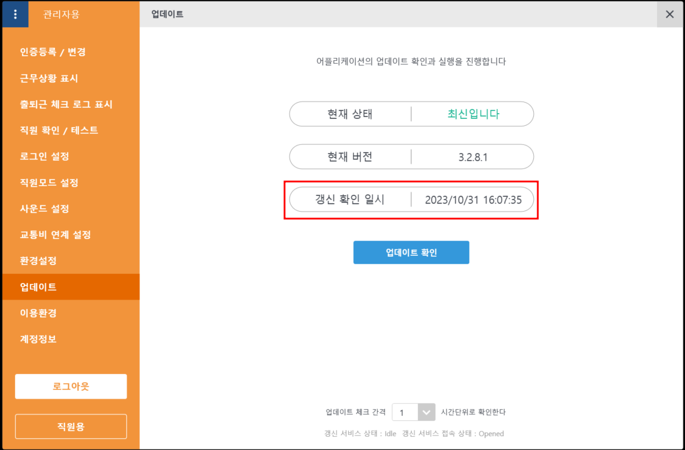Viewport: 685px width, 450px height.
Task: Select 근무상황 표시 in sidebar
Action: point(49,78)
